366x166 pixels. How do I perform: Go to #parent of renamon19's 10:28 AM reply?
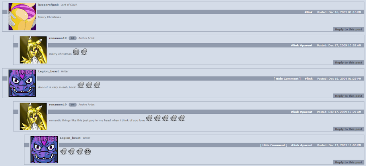pyautogui.click(x=306, y=45)
